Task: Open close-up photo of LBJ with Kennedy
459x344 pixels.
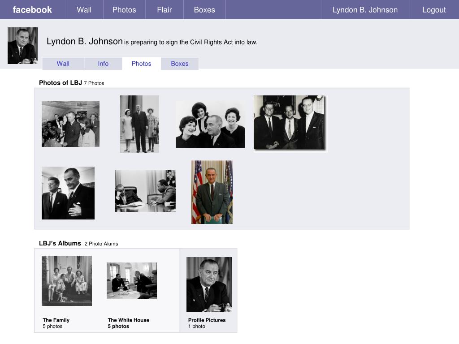Action: point(68,193)
